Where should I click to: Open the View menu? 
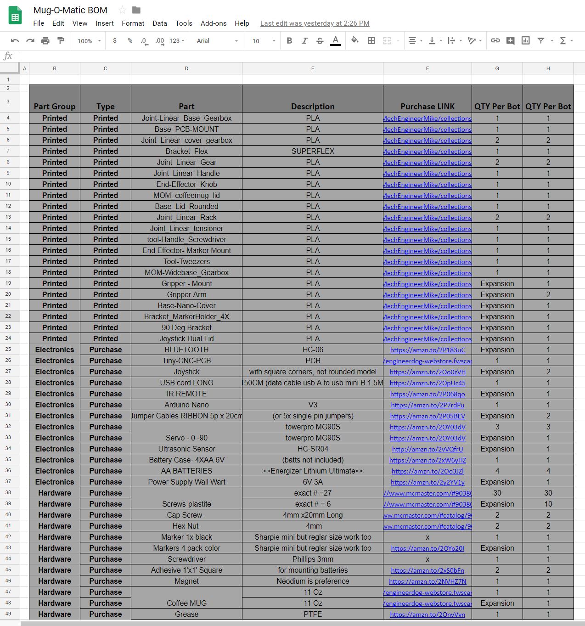tap(80, 23)
